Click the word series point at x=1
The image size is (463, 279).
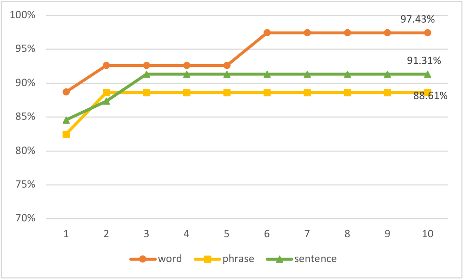pyautogui.click(x=66, y=92)
